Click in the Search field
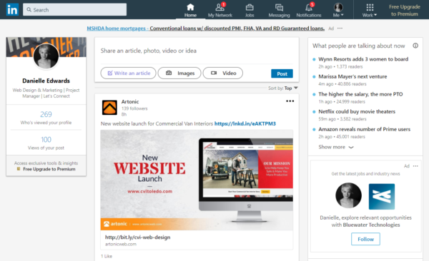Viewport: 429px width, 261px height. pyautogui.click(x=74, y=9)
